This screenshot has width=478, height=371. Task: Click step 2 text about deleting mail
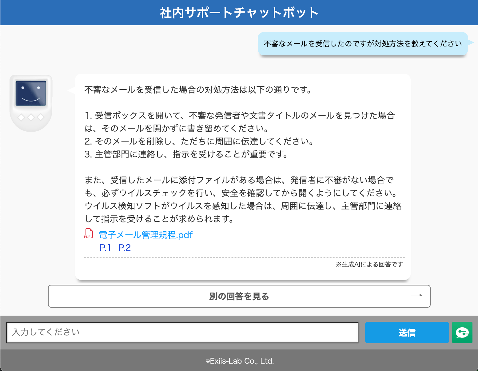point(199,142)
